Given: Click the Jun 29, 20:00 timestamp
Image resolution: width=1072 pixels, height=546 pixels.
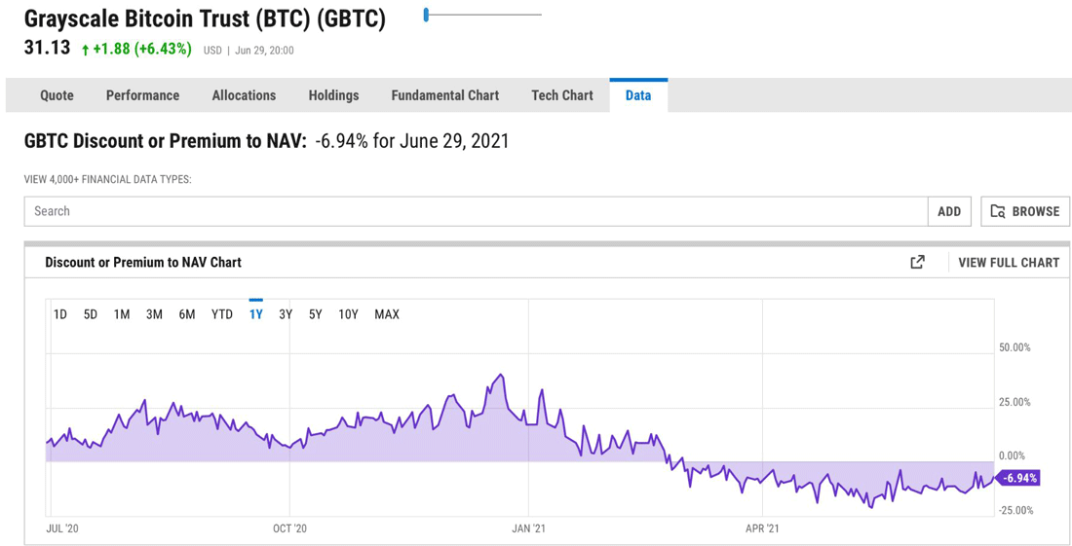Looking at the screenshot, I should point(264,50).
